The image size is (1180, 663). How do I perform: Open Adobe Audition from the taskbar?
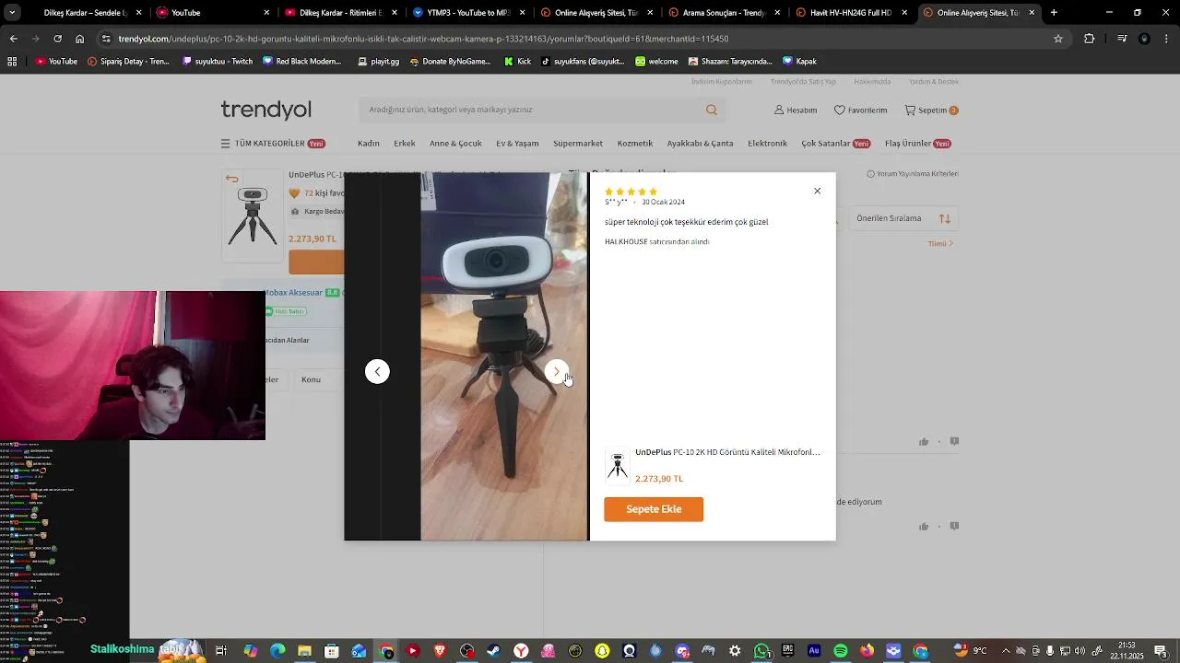point(814,651)
